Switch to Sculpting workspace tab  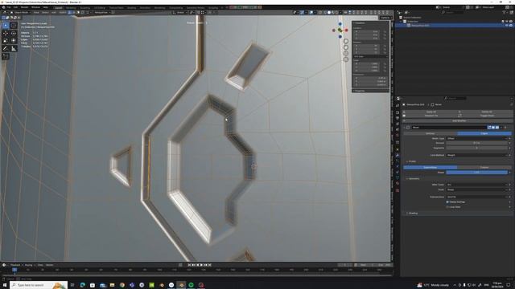click(x=84, y=7)
